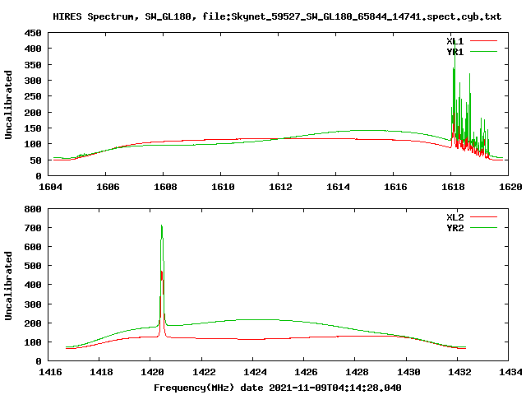Click the 1434 x-axis tick label

click(510, 372)
